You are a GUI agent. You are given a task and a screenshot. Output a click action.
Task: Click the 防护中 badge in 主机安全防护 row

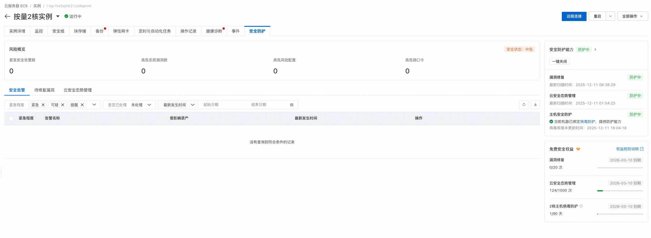click(635, 115)
